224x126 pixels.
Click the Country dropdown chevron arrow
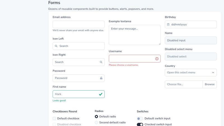coord(213,73)
